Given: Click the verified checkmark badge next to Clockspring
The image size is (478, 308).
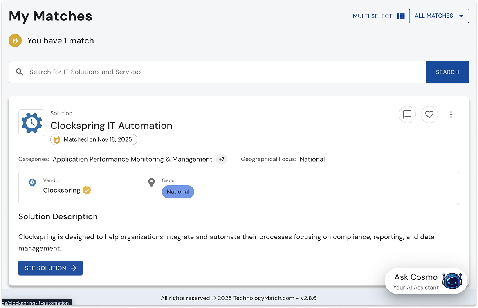Looking at the screenshot, I should pyautogui.click(x=87, y=190).
